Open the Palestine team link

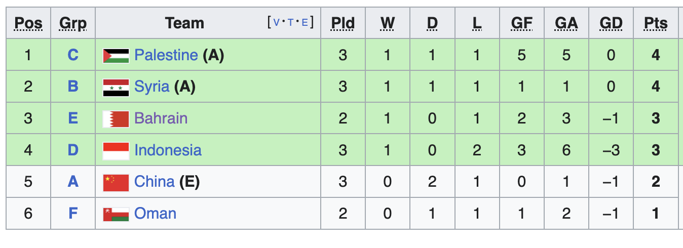point(166,55)
